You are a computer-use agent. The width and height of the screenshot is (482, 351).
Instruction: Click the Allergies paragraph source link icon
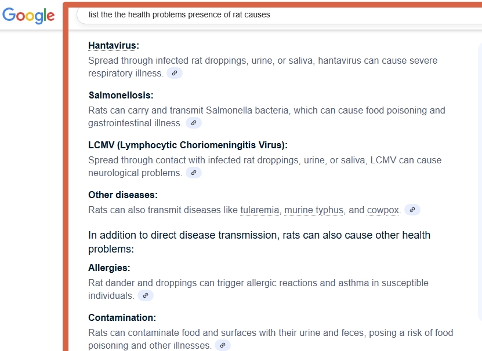145,296
